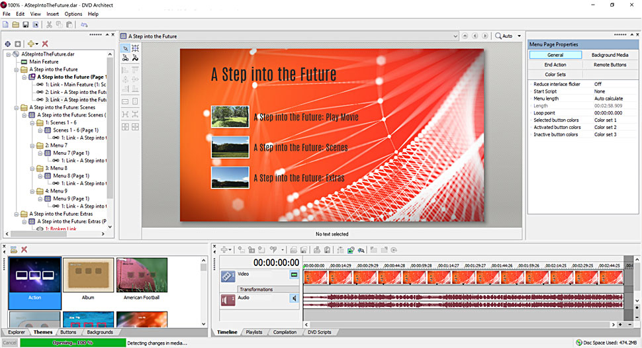Click the Background Media button

[x=610, y=55]
